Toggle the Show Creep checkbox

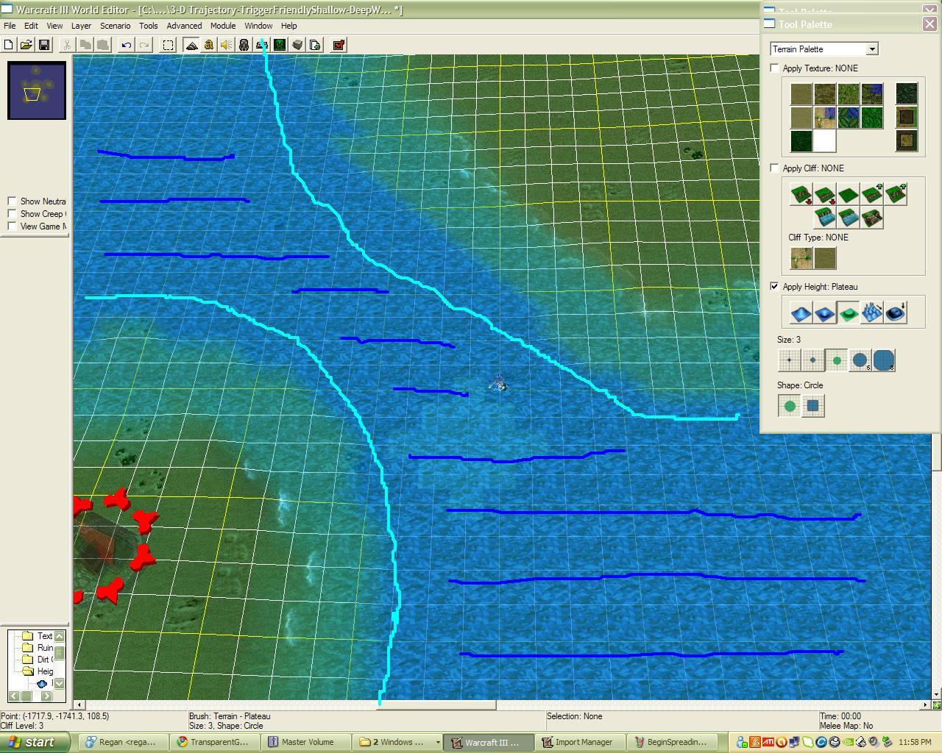pyautogui.click(x=12, y=213)
